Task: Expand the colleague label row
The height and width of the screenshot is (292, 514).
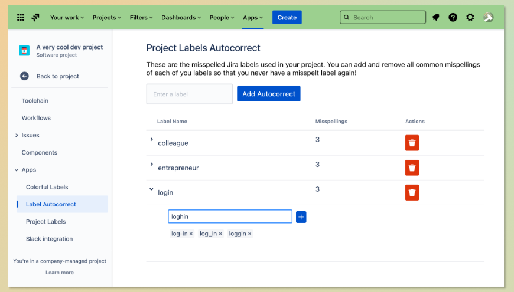Action: (x=151, y=140)
